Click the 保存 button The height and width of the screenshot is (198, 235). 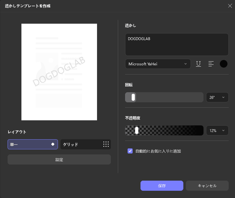coord(162,186)
